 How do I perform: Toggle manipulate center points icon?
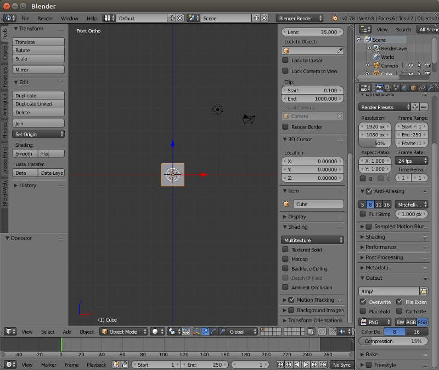[185, 332]
